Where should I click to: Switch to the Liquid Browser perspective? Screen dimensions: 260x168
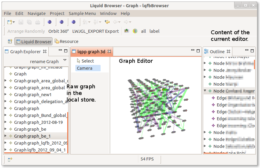[x=33, y=41]
